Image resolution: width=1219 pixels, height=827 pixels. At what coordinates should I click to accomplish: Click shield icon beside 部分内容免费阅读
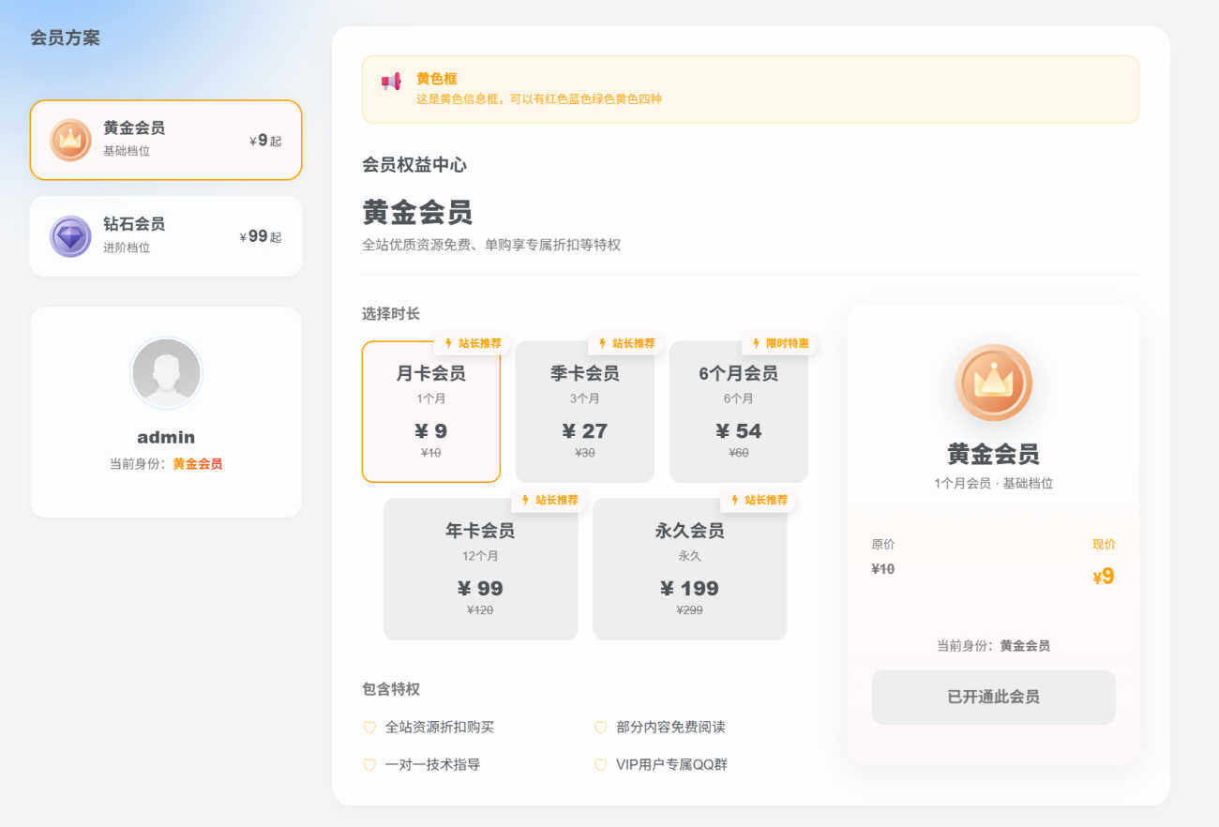pos(600,728)
